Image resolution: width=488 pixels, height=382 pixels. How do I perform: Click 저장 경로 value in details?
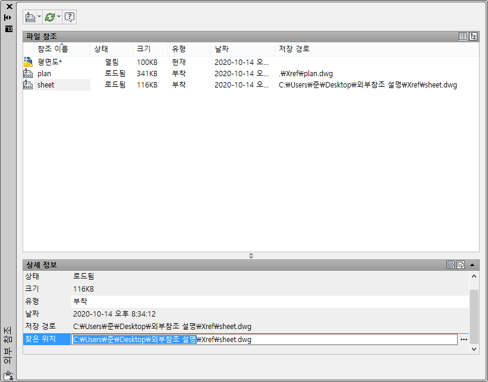click(x=162, y=327)
